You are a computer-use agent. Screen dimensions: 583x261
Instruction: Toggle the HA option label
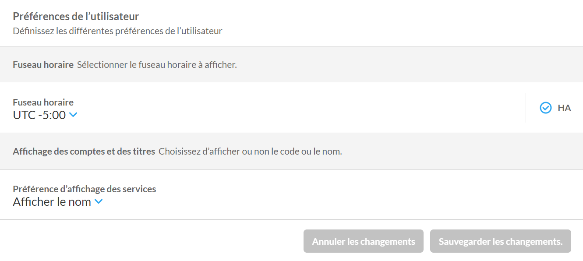pos(564,108)
